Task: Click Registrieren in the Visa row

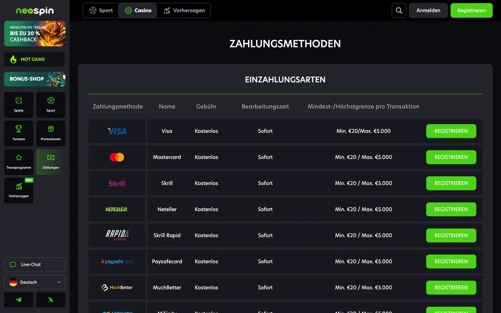Action: (x=451, y=131)
